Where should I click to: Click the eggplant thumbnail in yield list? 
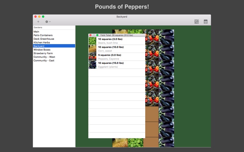[x=92, y=65]
